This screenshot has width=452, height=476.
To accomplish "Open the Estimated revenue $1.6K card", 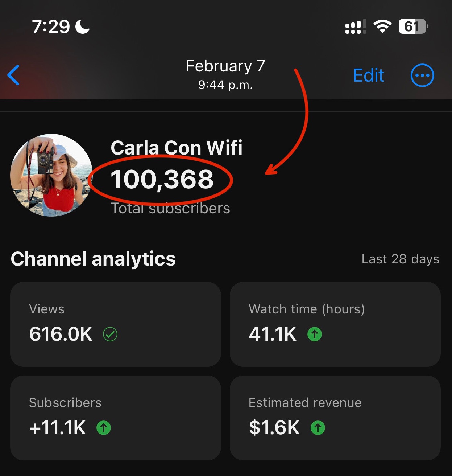I will (x=335, y=418).
